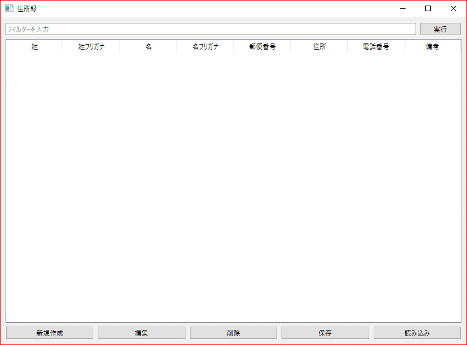Click the フィルターを入力 filter input field
Screen dimensions: 467x345
[211, 29]
